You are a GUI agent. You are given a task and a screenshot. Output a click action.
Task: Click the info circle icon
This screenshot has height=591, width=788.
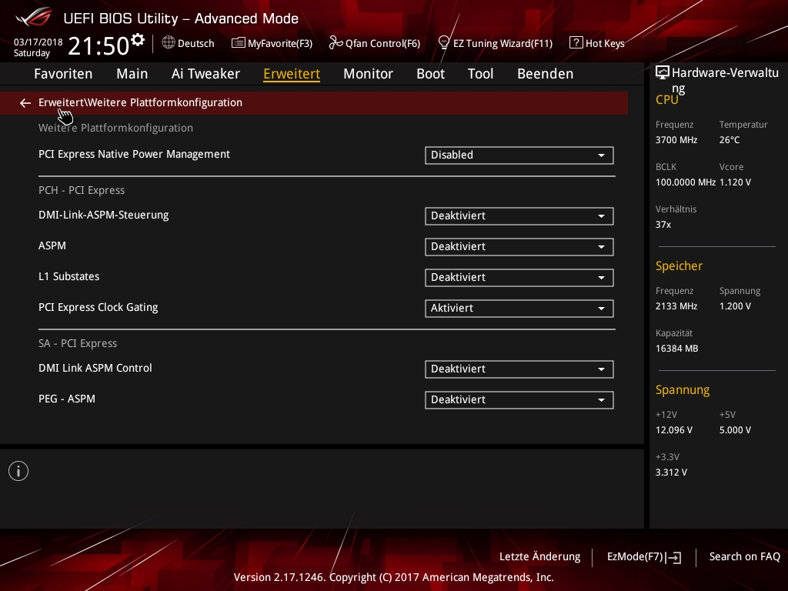click(x=18, y=471)
